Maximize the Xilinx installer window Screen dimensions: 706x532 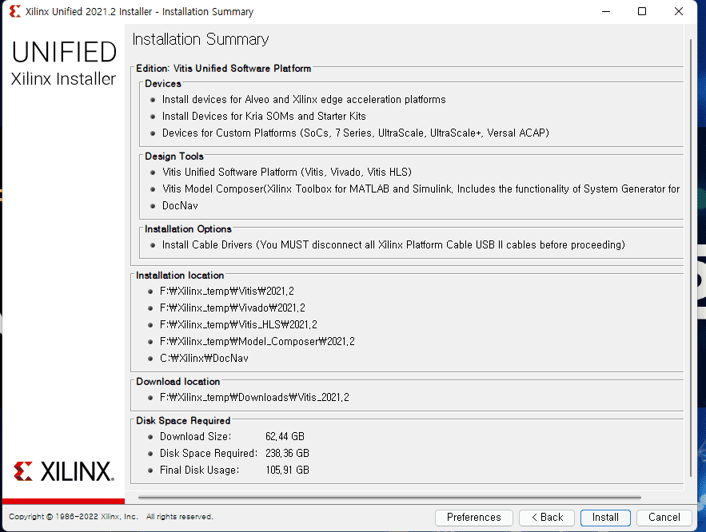(x=642, y=11)
